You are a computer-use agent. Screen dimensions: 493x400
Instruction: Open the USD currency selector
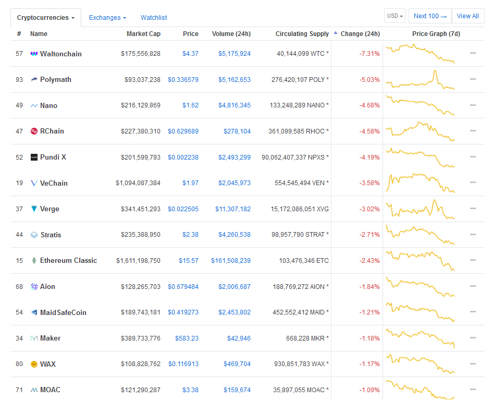tap(395, 16)
